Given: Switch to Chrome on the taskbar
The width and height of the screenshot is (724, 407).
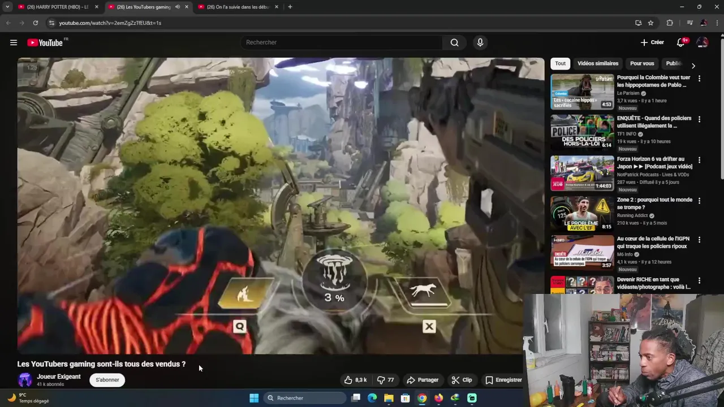Looking at the screenshot, I should click(x=422, y=398).
